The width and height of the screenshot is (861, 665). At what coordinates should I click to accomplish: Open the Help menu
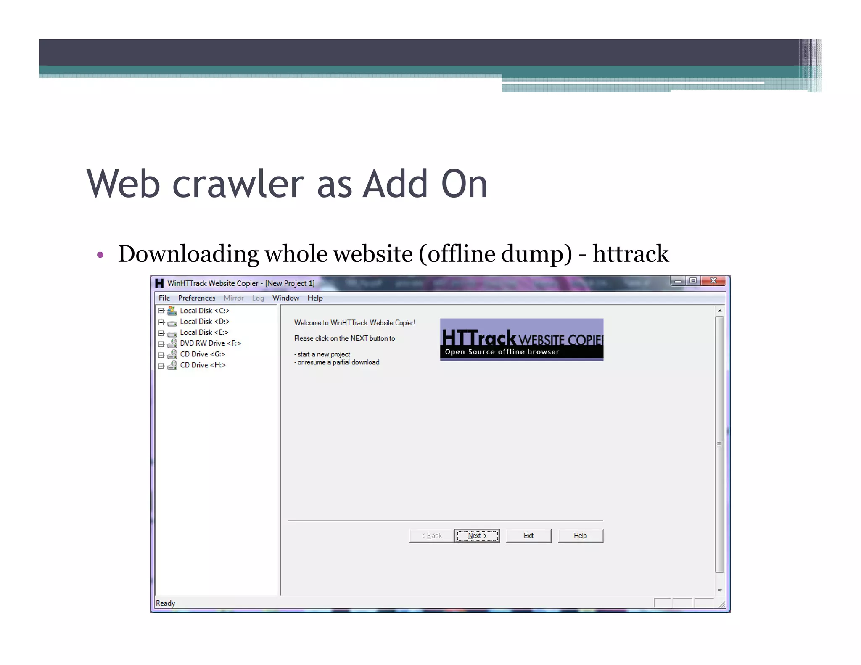(x=315, y=298)
